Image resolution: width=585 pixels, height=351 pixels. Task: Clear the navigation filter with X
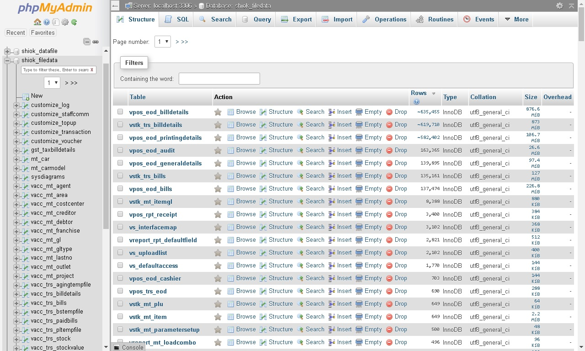point(92,70)
